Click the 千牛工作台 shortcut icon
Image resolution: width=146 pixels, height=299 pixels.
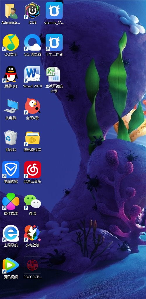54,42
